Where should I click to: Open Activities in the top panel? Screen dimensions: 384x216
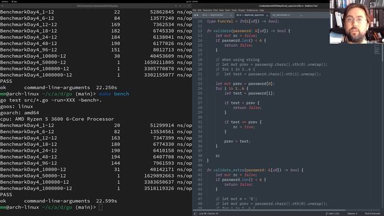pyautogui.click(x=5, y=1)
